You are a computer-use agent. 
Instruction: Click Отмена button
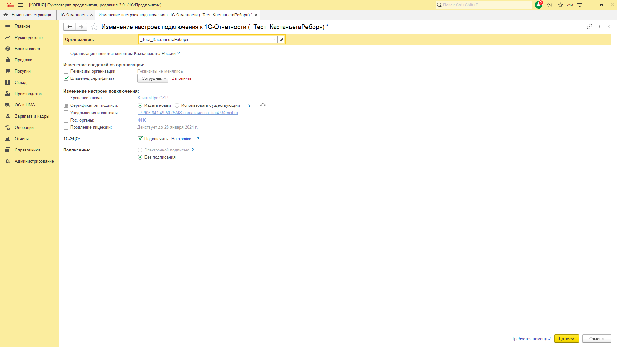point(596,339)
